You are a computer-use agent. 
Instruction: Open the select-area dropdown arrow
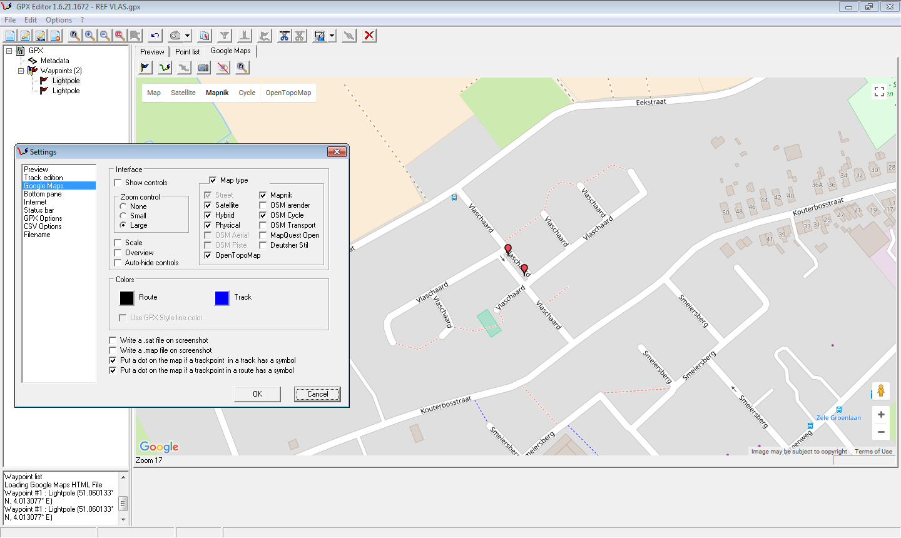pyautogui.click(x=332, y=36)
